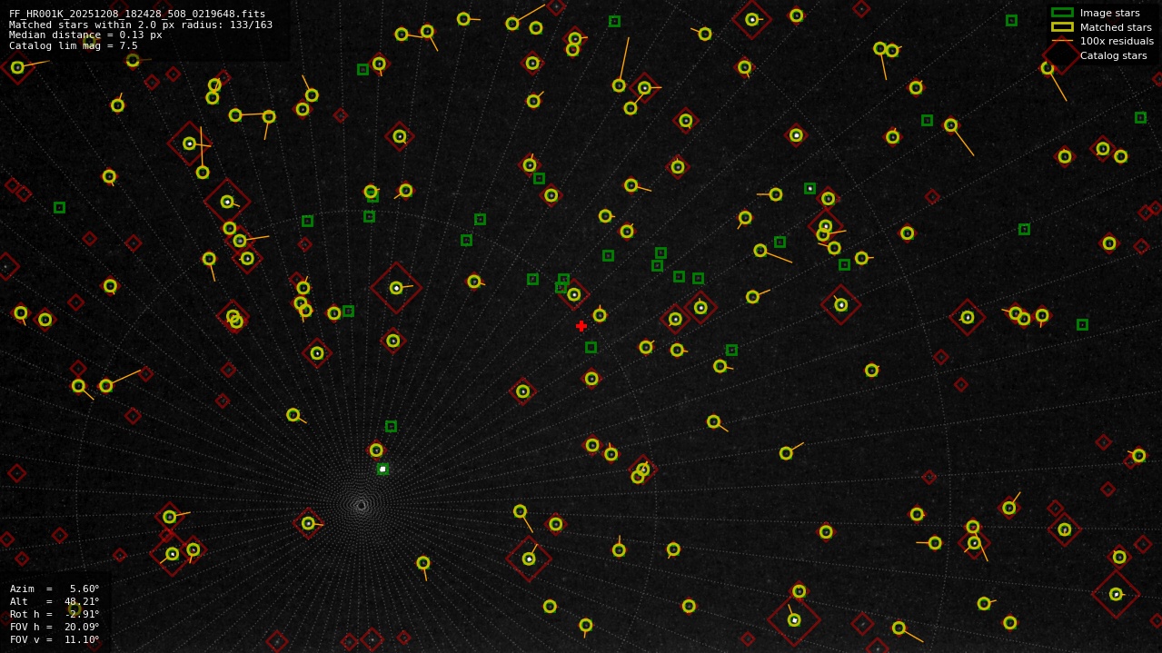Click the 'Rot h = -2.91°' readout
This screenshot has width=1162, height=653.
point(55,614)
